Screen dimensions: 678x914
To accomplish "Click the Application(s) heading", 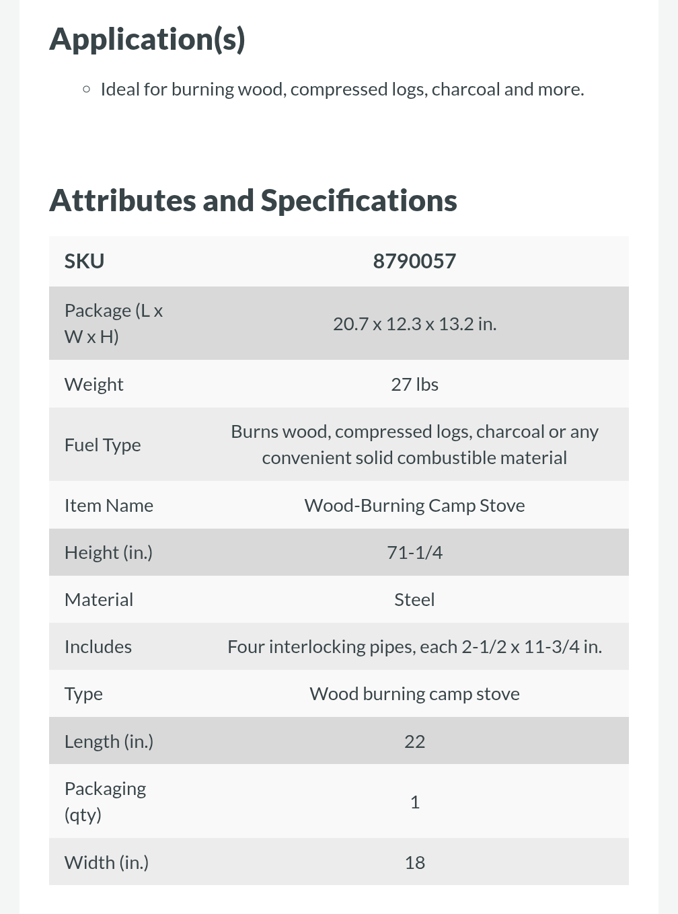I will (x=147, y=39).
